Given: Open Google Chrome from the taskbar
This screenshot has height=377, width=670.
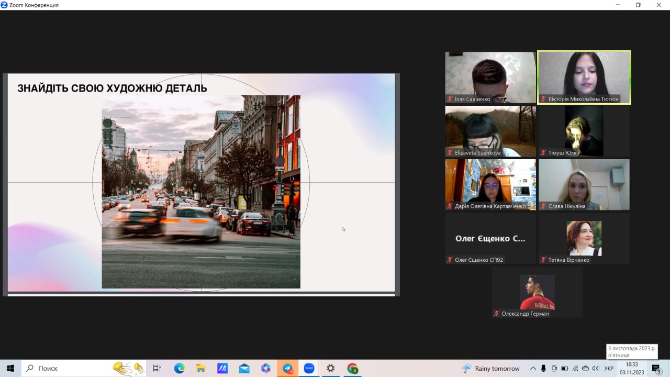Looking at the screenshot, I should click(352, 368).
